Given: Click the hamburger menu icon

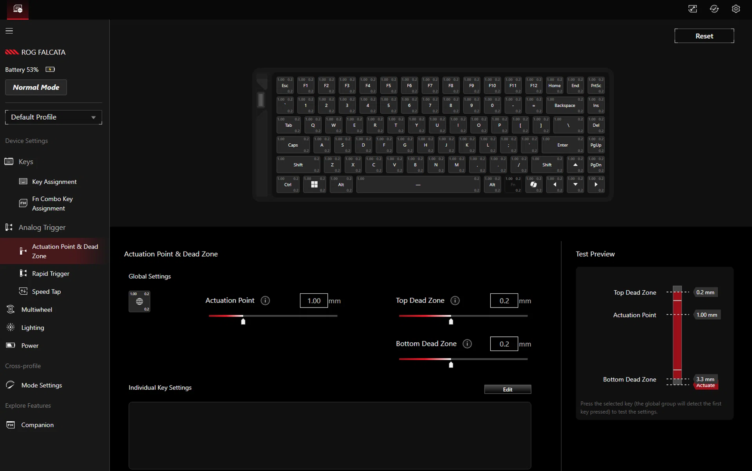Looking at the screenshot, I should [x=9, y=31].
